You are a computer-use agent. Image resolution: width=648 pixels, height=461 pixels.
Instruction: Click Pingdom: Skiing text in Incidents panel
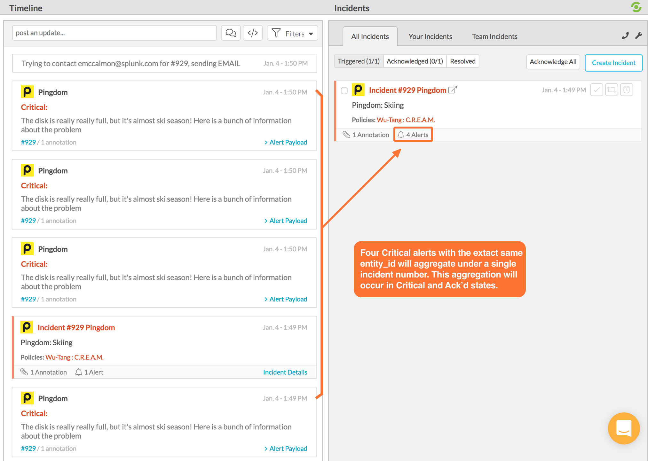378,105
